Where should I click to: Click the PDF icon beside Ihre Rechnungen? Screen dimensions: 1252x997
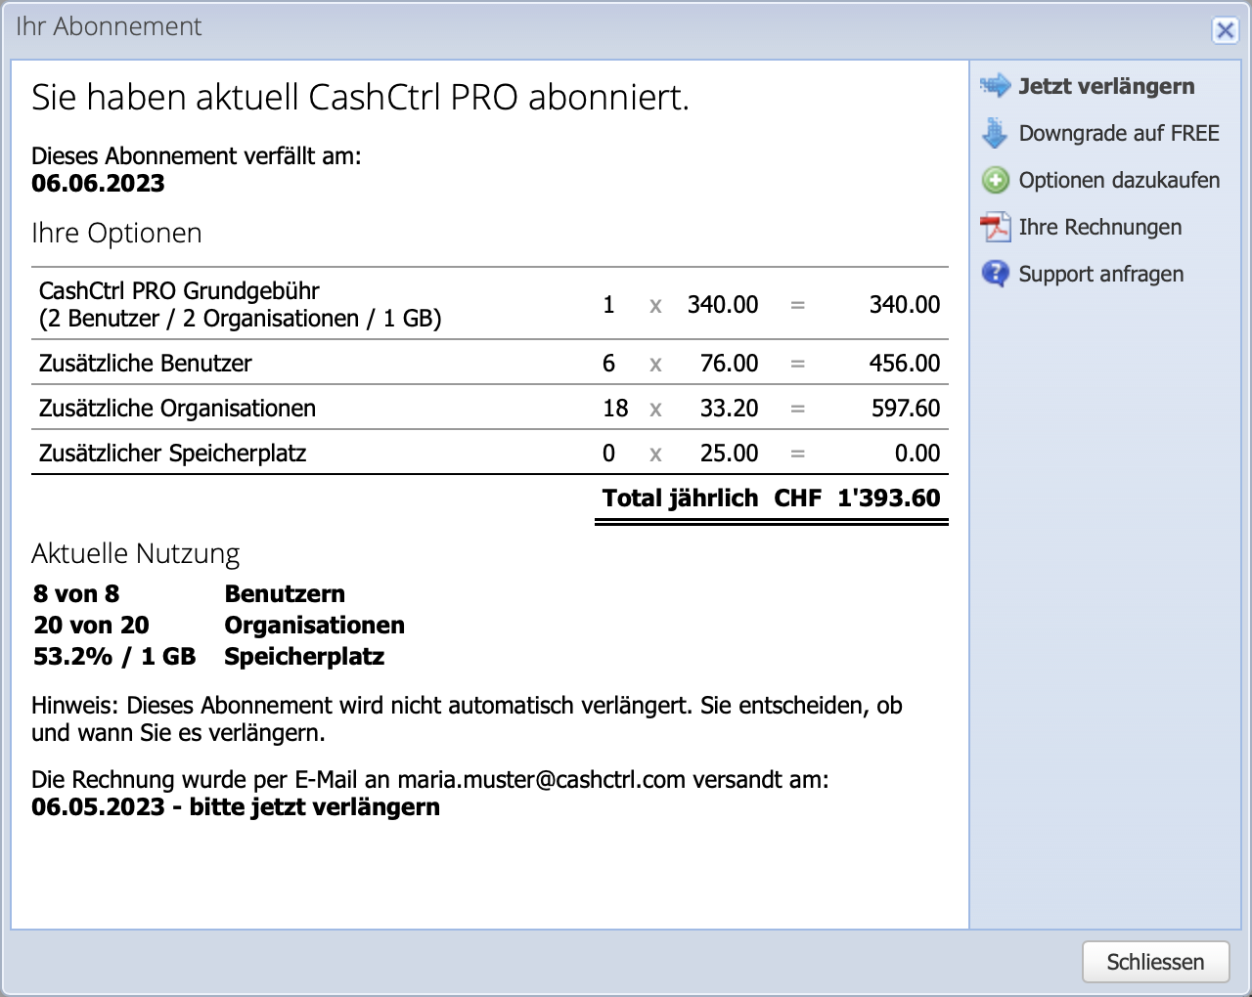point(995,227)
